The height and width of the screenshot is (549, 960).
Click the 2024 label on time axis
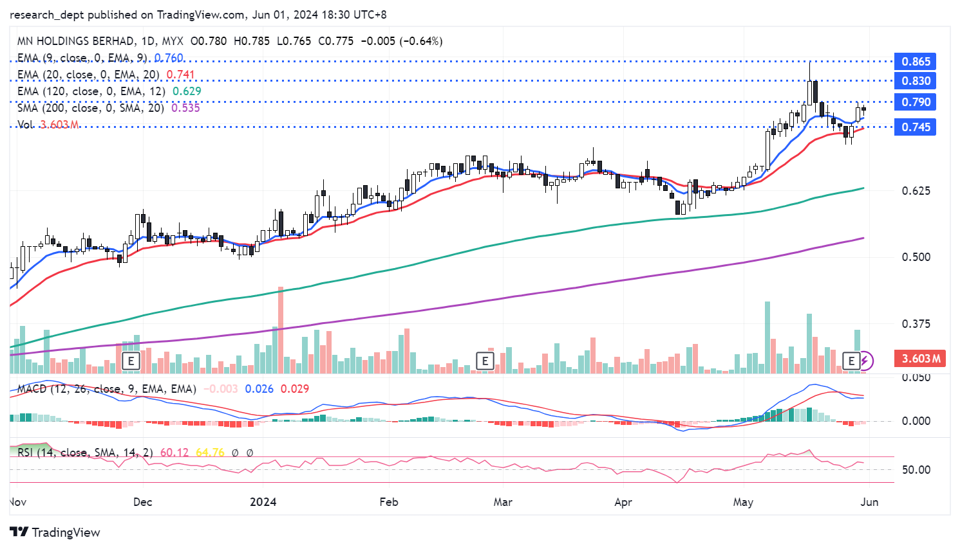(x=263, y=502)
